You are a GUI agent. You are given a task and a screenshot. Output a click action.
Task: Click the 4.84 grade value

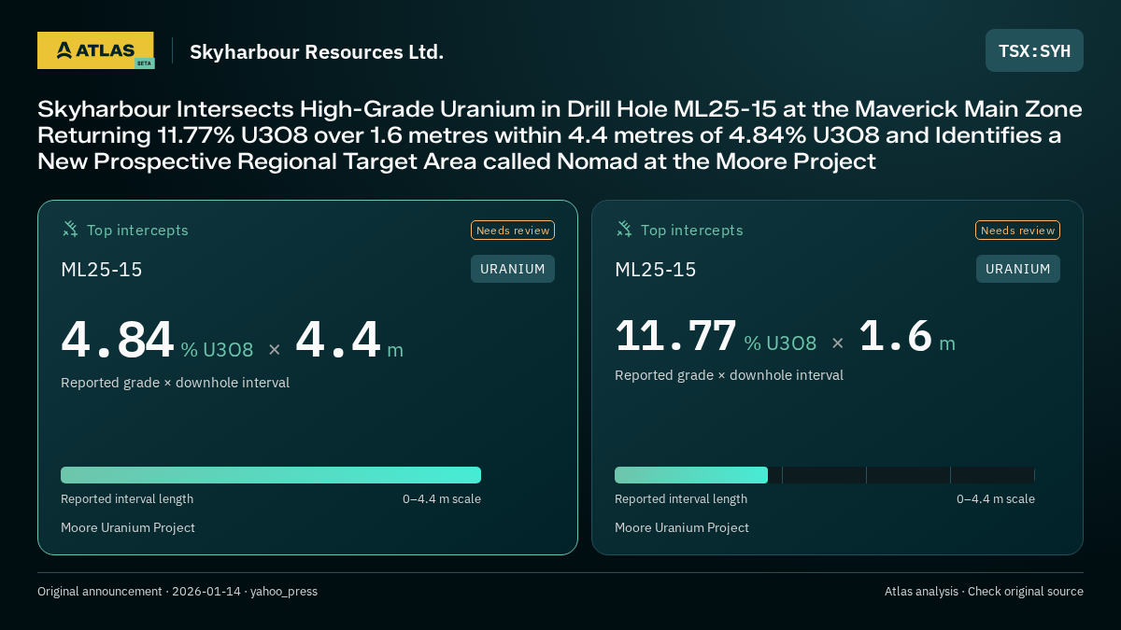(118, 340)
